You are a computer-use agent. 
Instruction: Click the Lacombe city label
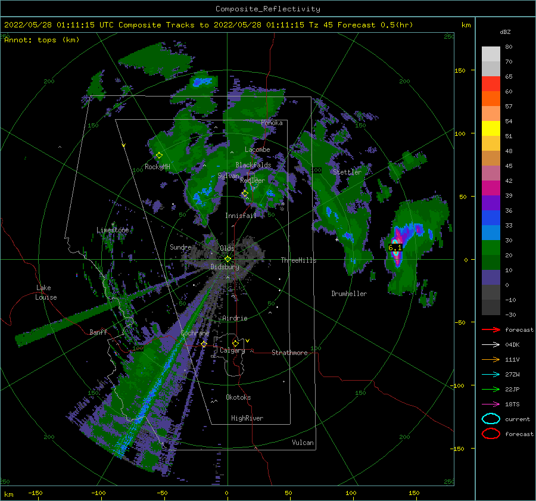point(257,150)
